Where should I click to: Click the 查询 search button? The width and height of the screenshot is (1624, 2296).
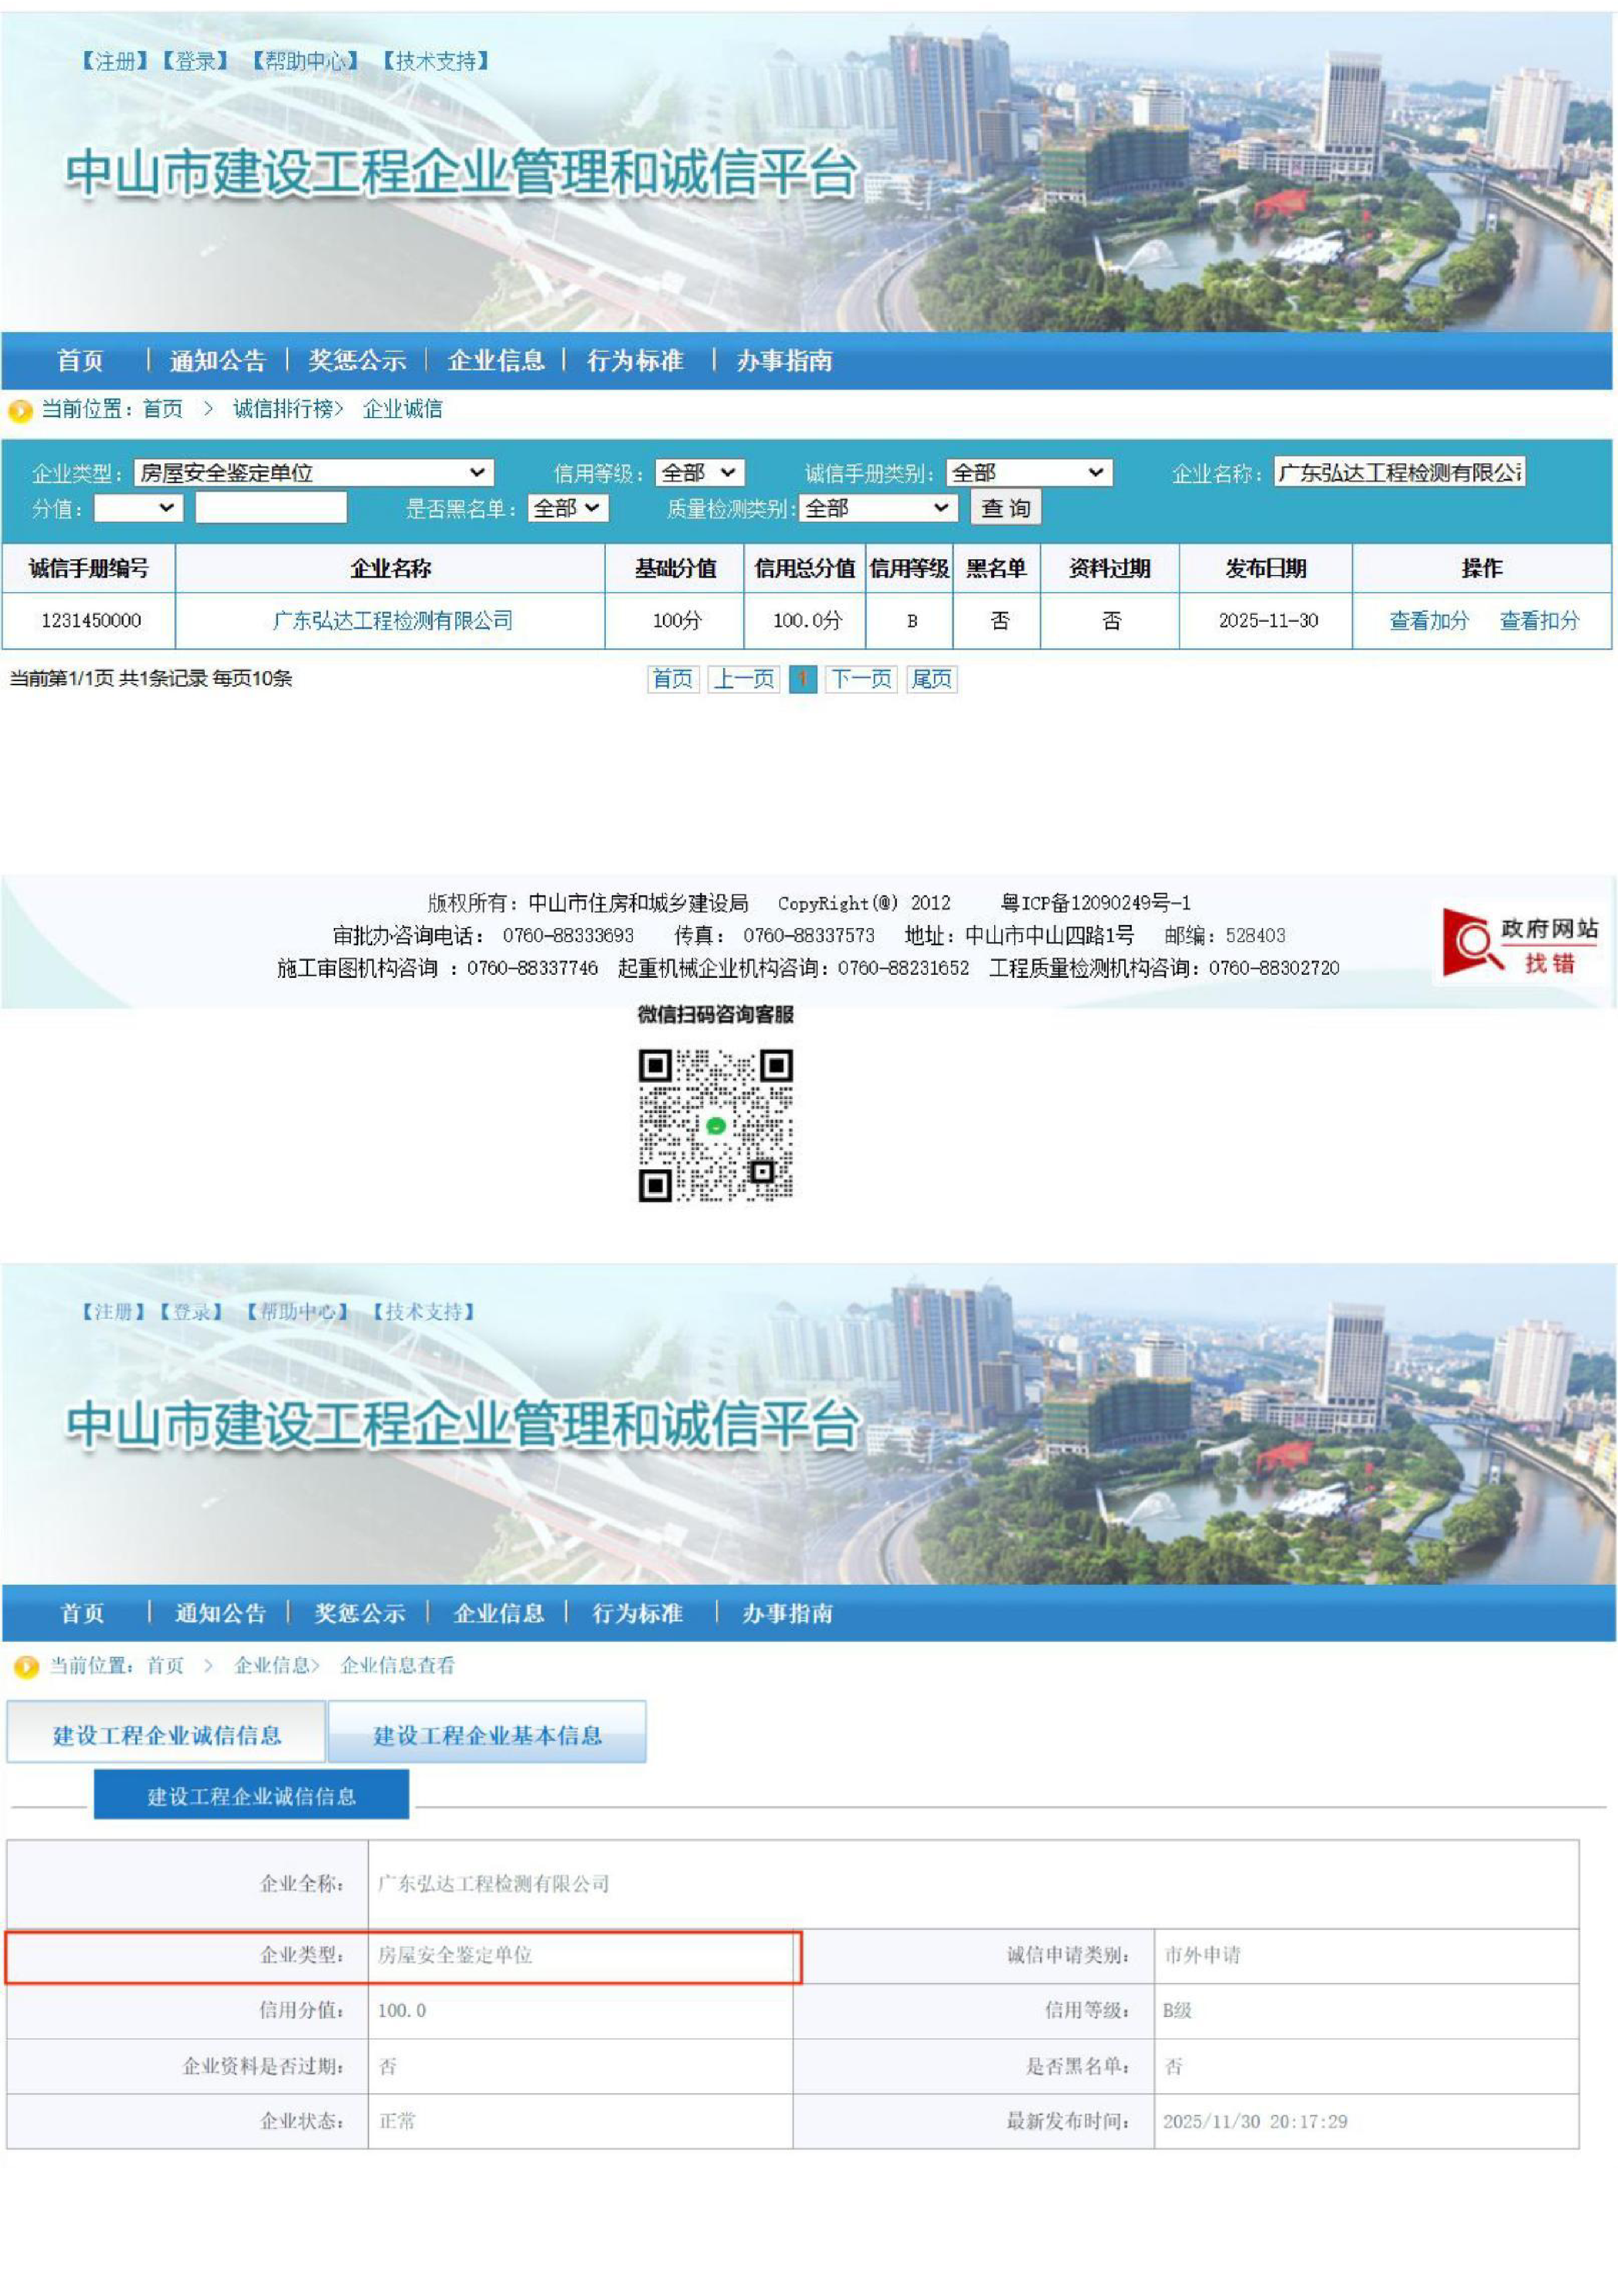(x=1006, y=508)
